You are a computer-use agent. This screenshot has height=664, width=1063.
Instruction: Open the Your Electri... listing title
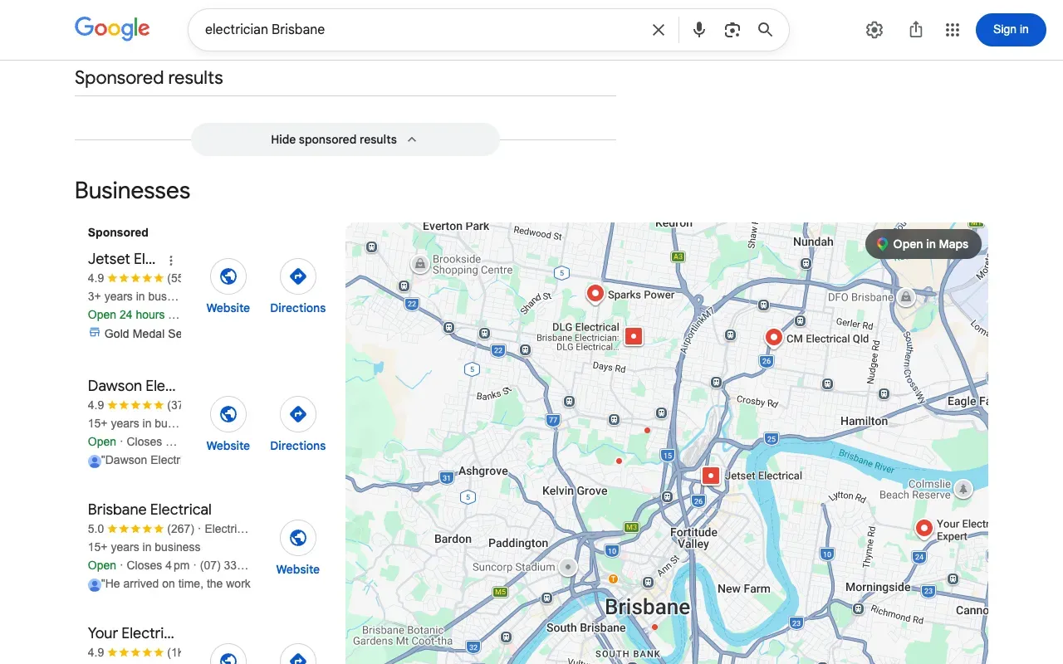(x=131, y=633)
